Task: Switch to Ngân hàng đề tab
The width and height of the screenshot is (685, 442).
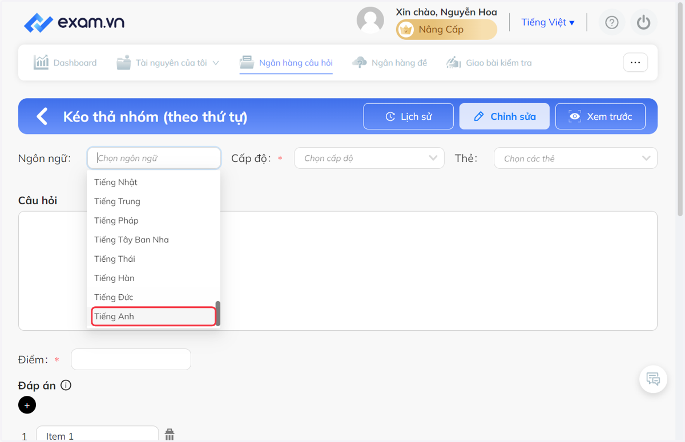Action: [x=389, y=63]
